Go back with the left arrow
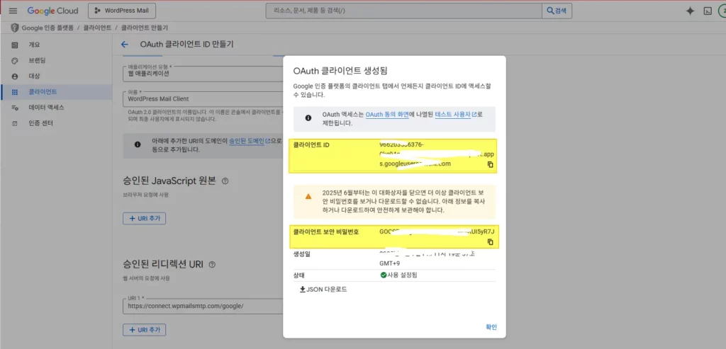726x349 pixels. [x=124, y=45]
